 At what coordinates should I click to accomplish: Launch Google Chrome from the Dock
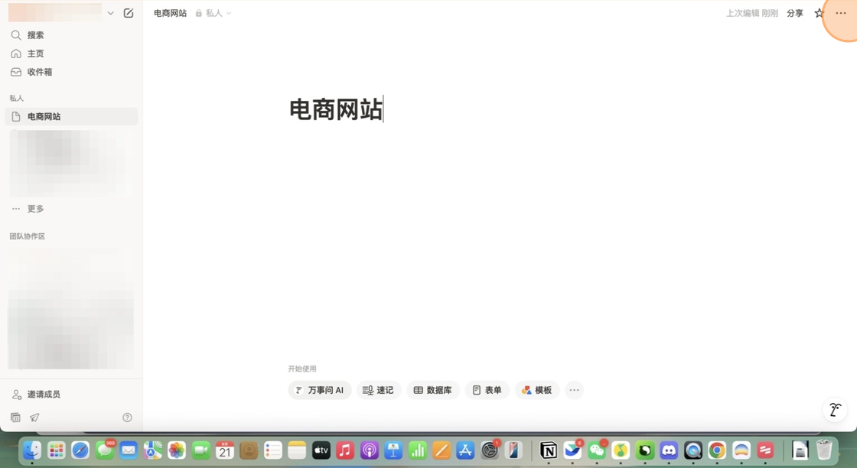point(717,450)
